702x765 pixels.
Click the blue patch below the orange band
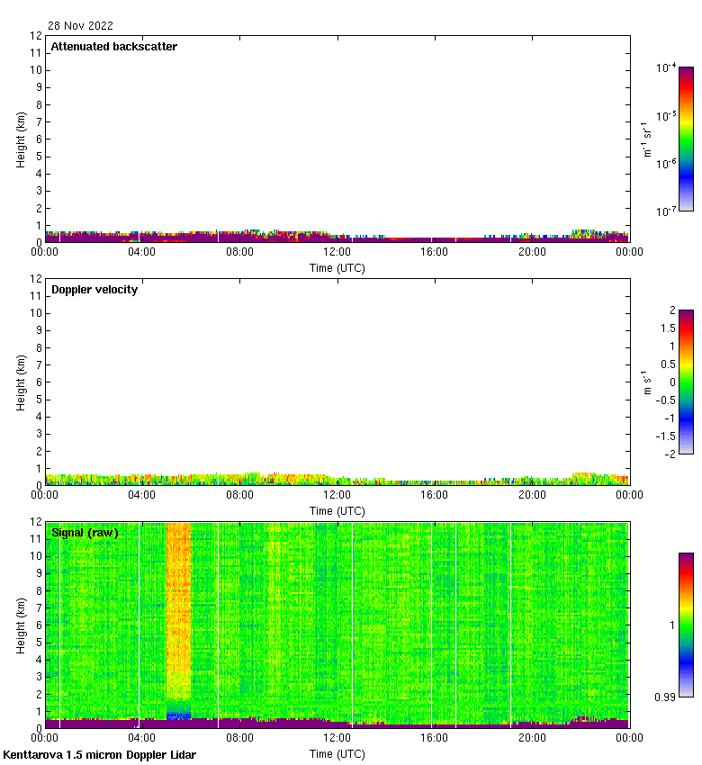pos(179,715)
